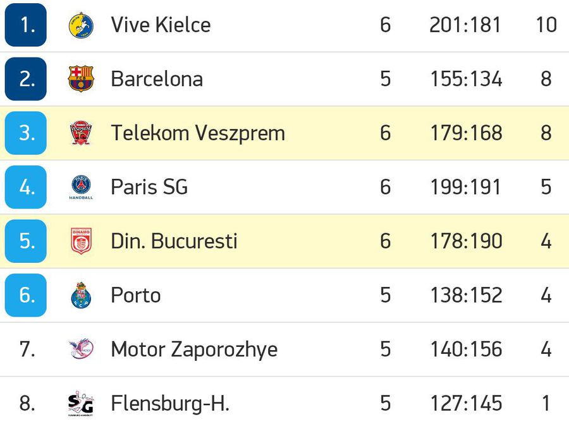
Task: Tap the light blue rank 3 badge
Action: [x=26, y=133]
